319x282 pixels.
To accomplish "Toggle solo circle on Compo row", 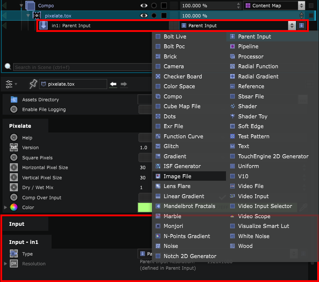I will (x=154, y=5).
